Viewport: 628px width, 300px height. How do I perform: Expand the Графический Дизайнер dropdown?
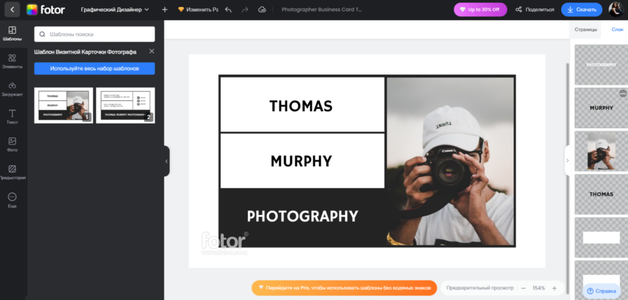click(x=115, y=10)
